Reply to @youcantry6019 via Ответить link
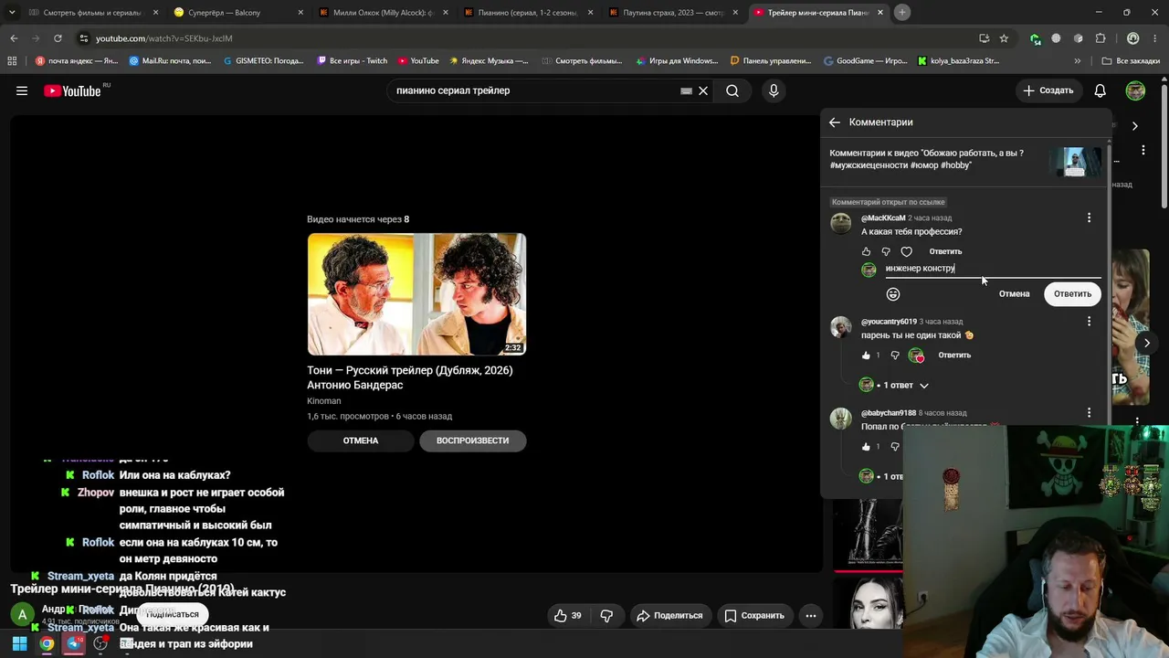 tap(954, 356)
